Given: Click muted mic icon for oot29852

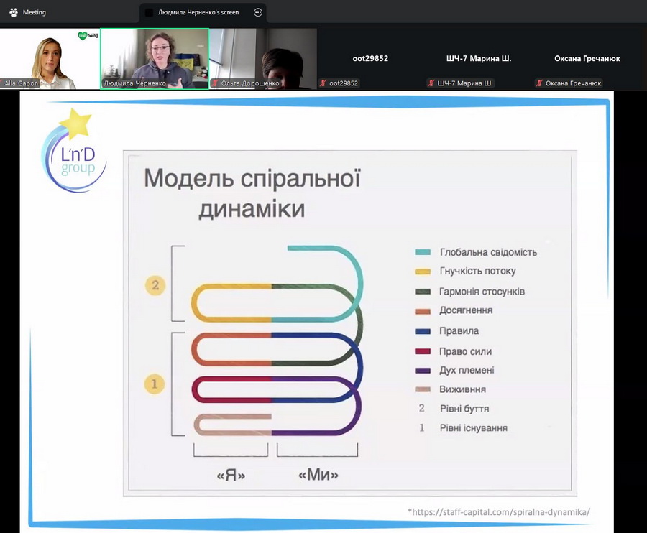Looking at the screenshot, I should pyautogui.click(x=323, y=83).
